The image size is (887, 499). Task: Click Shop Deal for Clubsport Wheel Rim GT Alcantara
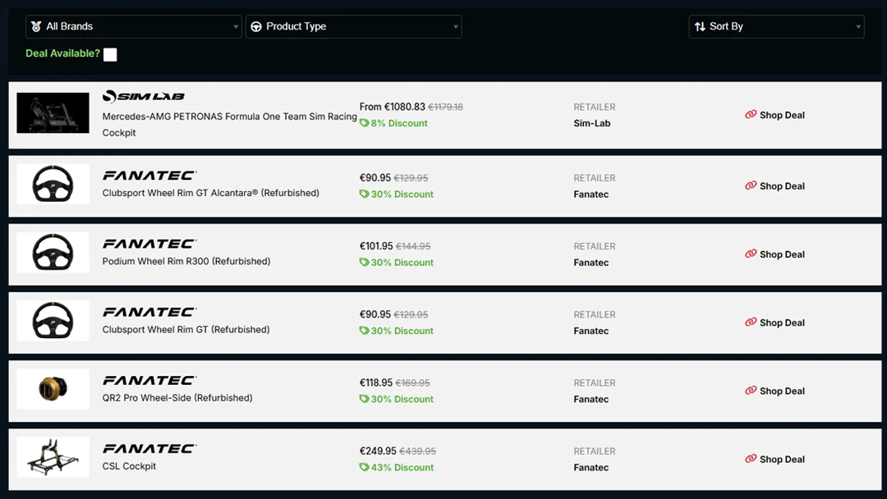coord(781,186)
